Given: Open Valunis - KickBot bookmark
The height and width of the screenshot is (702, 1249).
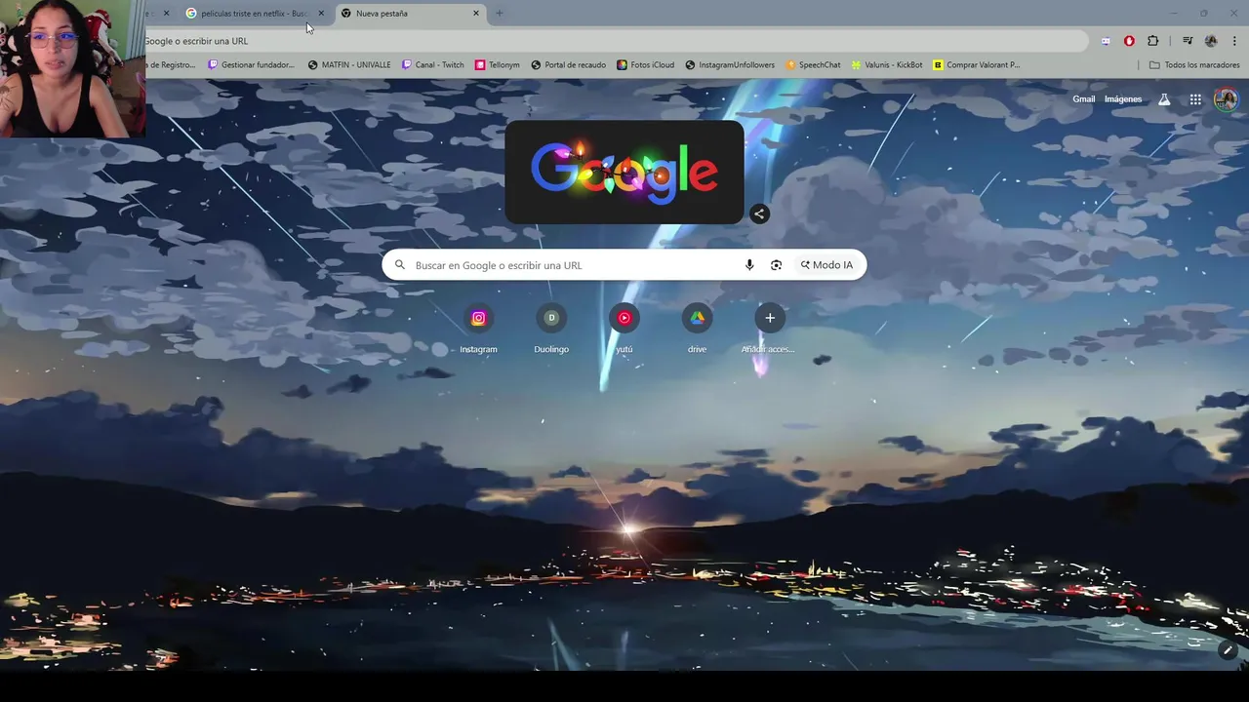Looking at the screenshot, I should [887, 65].
